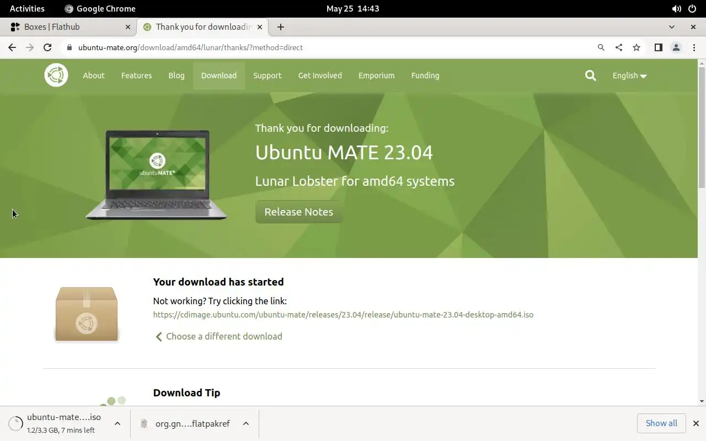706x441 pixels.
Task: Open the Chrome profile avatar
Action: pyautogui.click(x=676, y=47)
